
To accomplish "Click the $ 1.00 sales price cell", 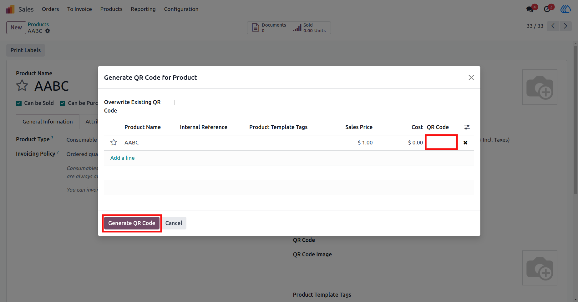I will pos(365,143).
